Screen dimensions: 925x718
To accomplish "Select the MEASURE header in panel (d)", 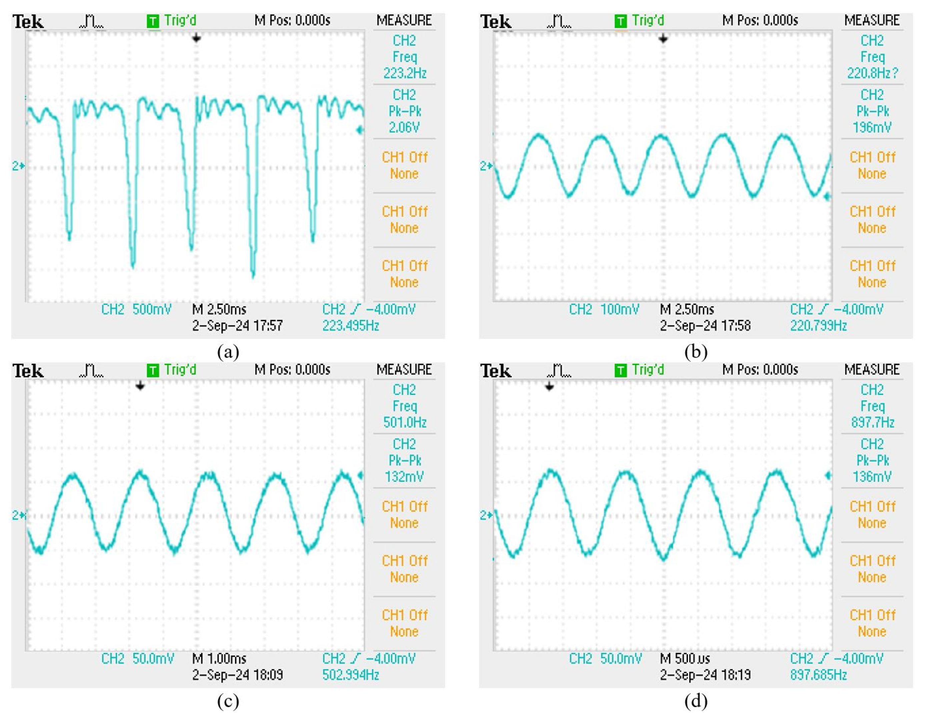I will (x=872, y=370).
